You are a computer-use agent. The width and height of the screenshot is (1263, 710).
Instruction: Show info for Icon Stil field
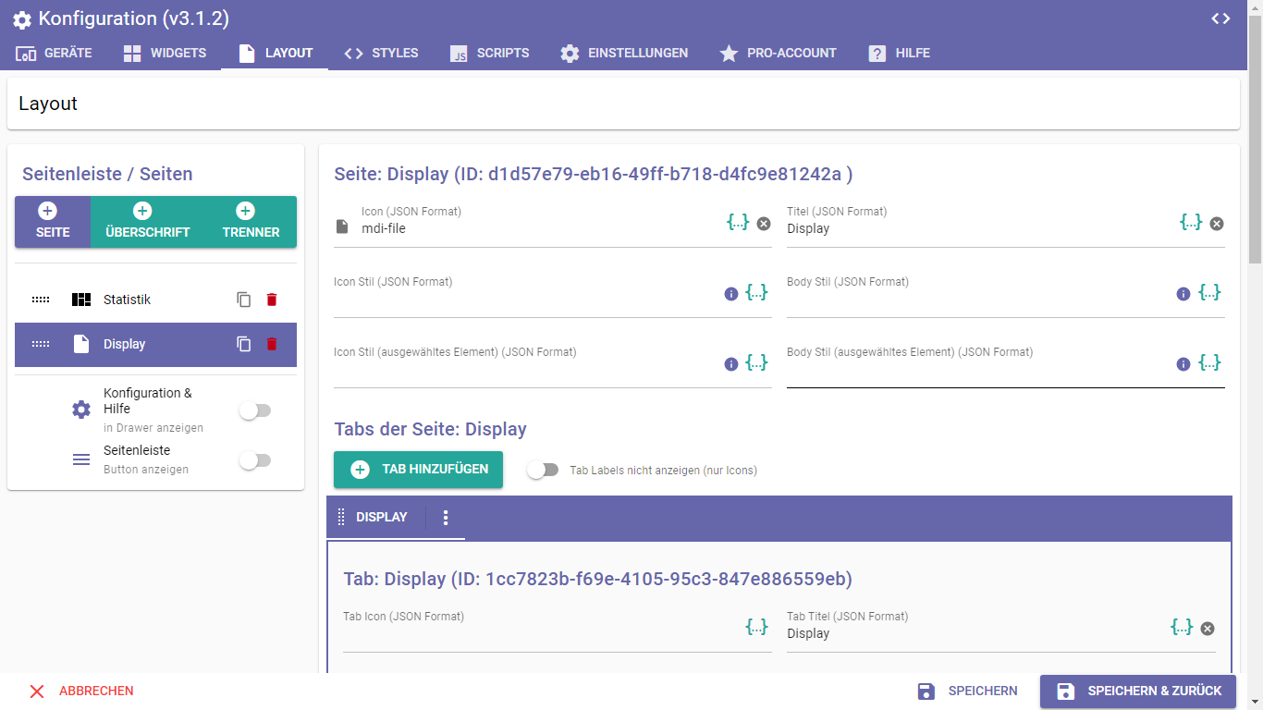[x=731, y=294]
